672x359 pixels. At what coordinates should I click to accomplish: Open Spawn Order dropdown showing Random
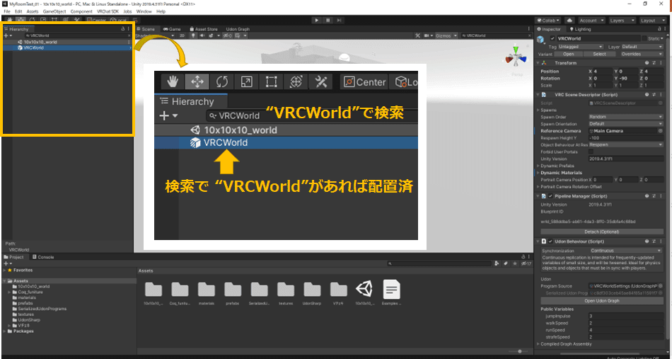click(x=626, y=117)
